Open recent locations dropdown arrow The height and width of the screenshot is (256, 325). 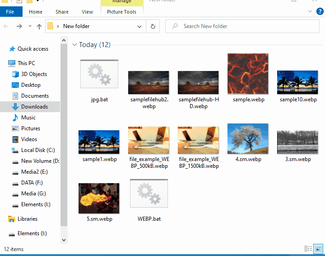click(30, 26)
